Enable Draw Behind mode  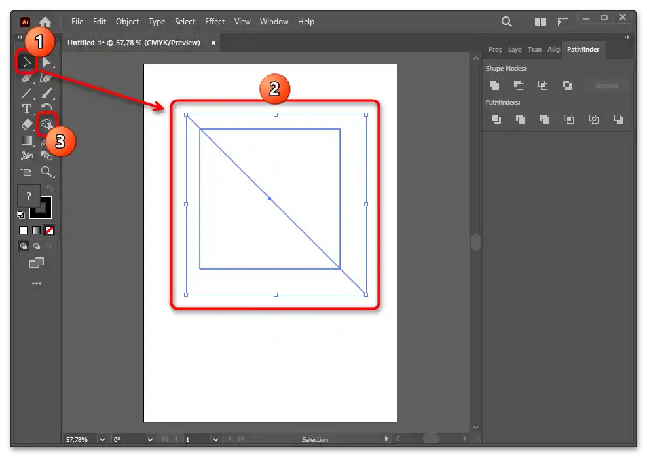pyautogui.click(x=37, y=246)
